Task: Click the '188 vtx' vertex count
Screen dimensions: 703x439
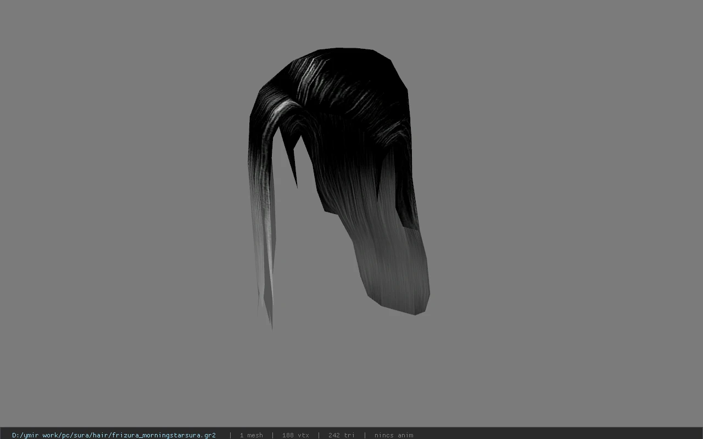Action: tap(295, 435)
